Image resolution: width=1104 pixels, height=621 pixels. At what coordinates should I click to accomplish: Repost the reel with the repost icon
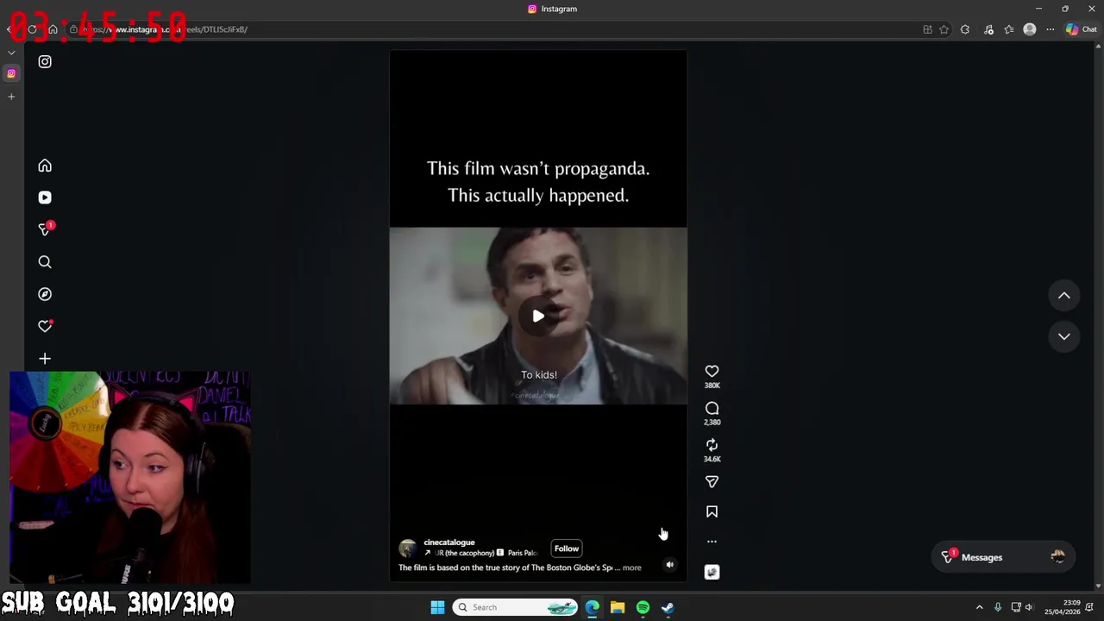coord(712,445)
